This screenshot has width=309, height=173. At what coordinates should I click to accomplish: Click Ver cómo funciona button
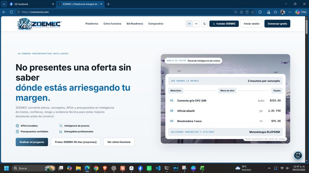[119, 142]
